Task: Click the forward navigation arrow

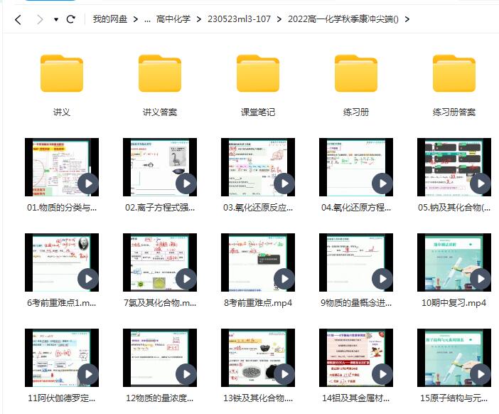Action: click(39, 19)
